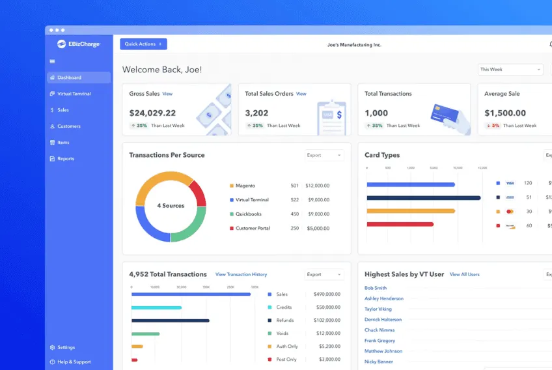
Task: Click View All Users link
Action: pyautogui.click(x=465, y=274)
